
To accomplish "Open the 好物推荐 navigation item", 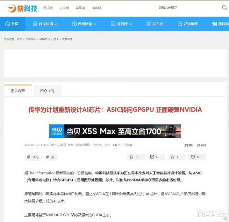I will (x=188, y=24).
